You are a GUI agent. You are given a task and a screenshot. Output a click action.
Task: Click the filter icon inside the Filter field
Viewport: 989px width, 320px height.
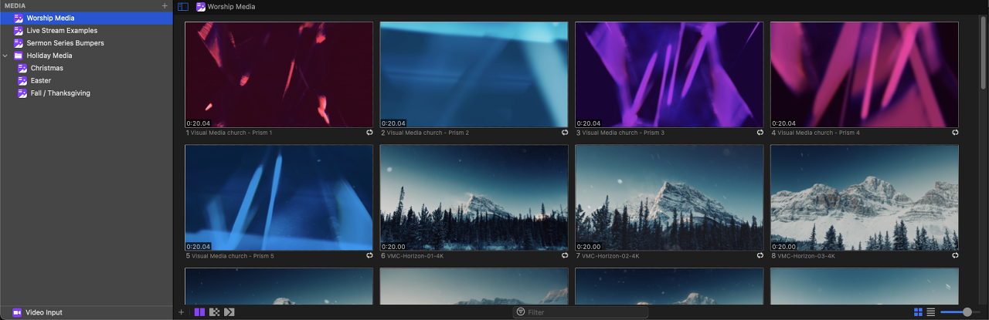(x=521, y=312)
